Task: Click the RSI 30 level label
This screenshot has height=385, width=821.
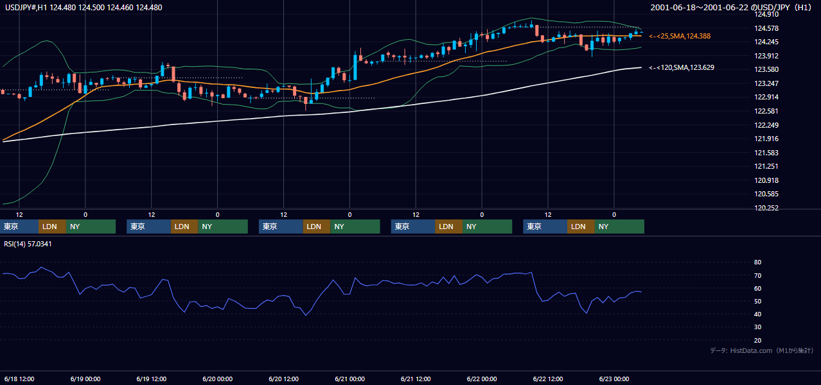Action: click(757, 327)
